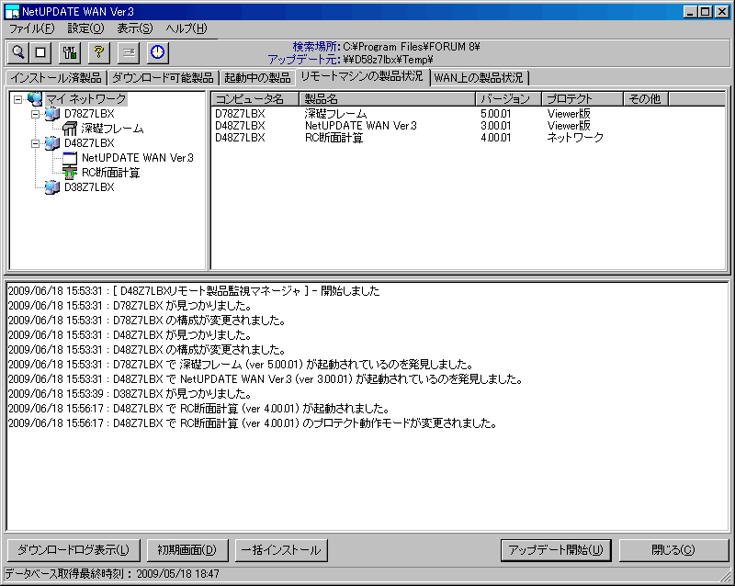Sort by the その他 column header
This screenshot has width=735, height=586.
click(x=646, y=99)
